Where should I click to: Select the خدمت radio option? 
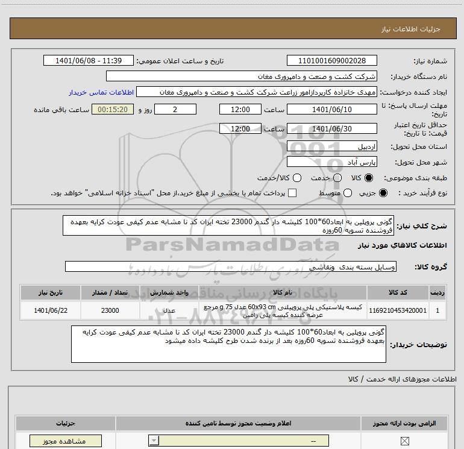point(337,178)
